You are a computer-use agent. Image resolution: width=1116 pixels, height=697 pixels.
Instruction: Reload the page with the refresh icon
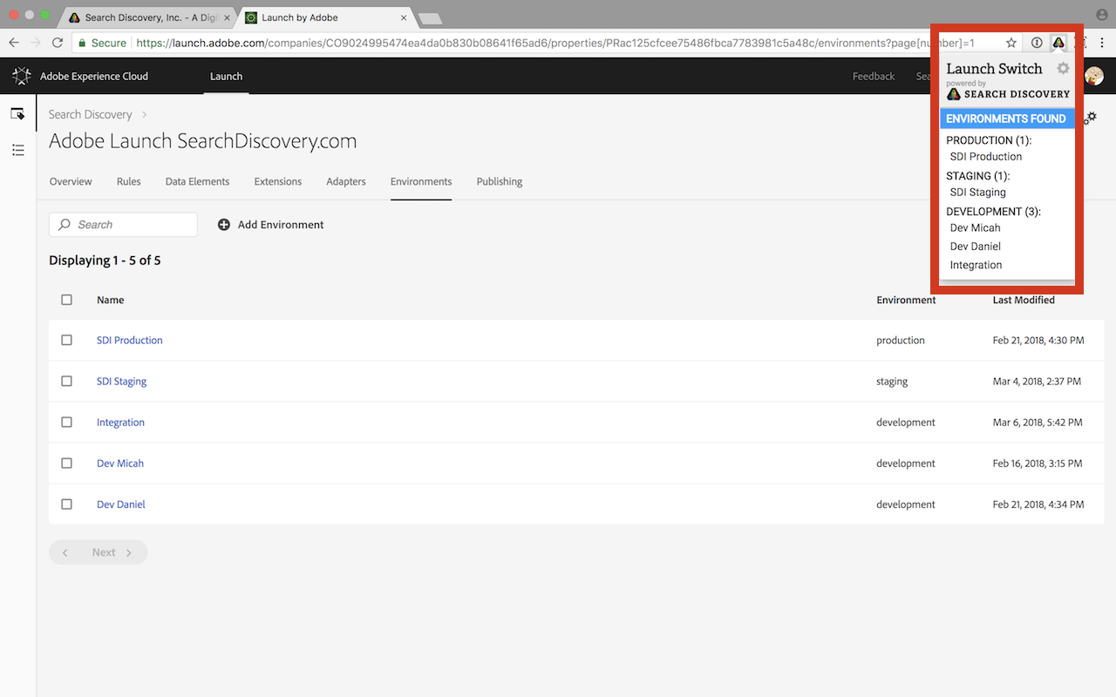coord(58,43)
